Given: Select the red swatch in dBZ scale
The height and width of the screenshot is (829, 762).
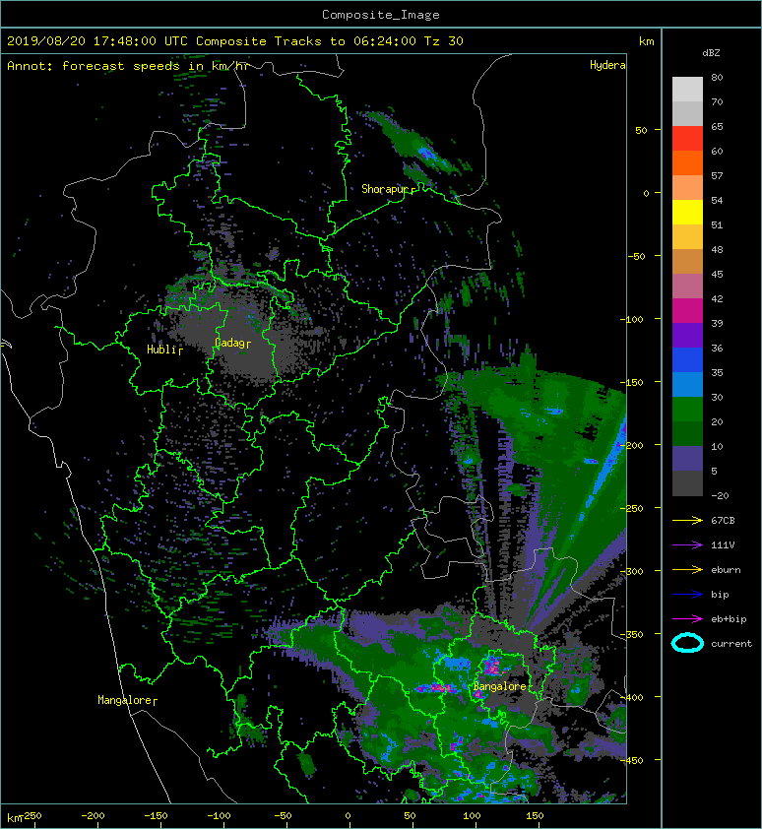Looking at the screenshot, I should click(x=687, y=139).
